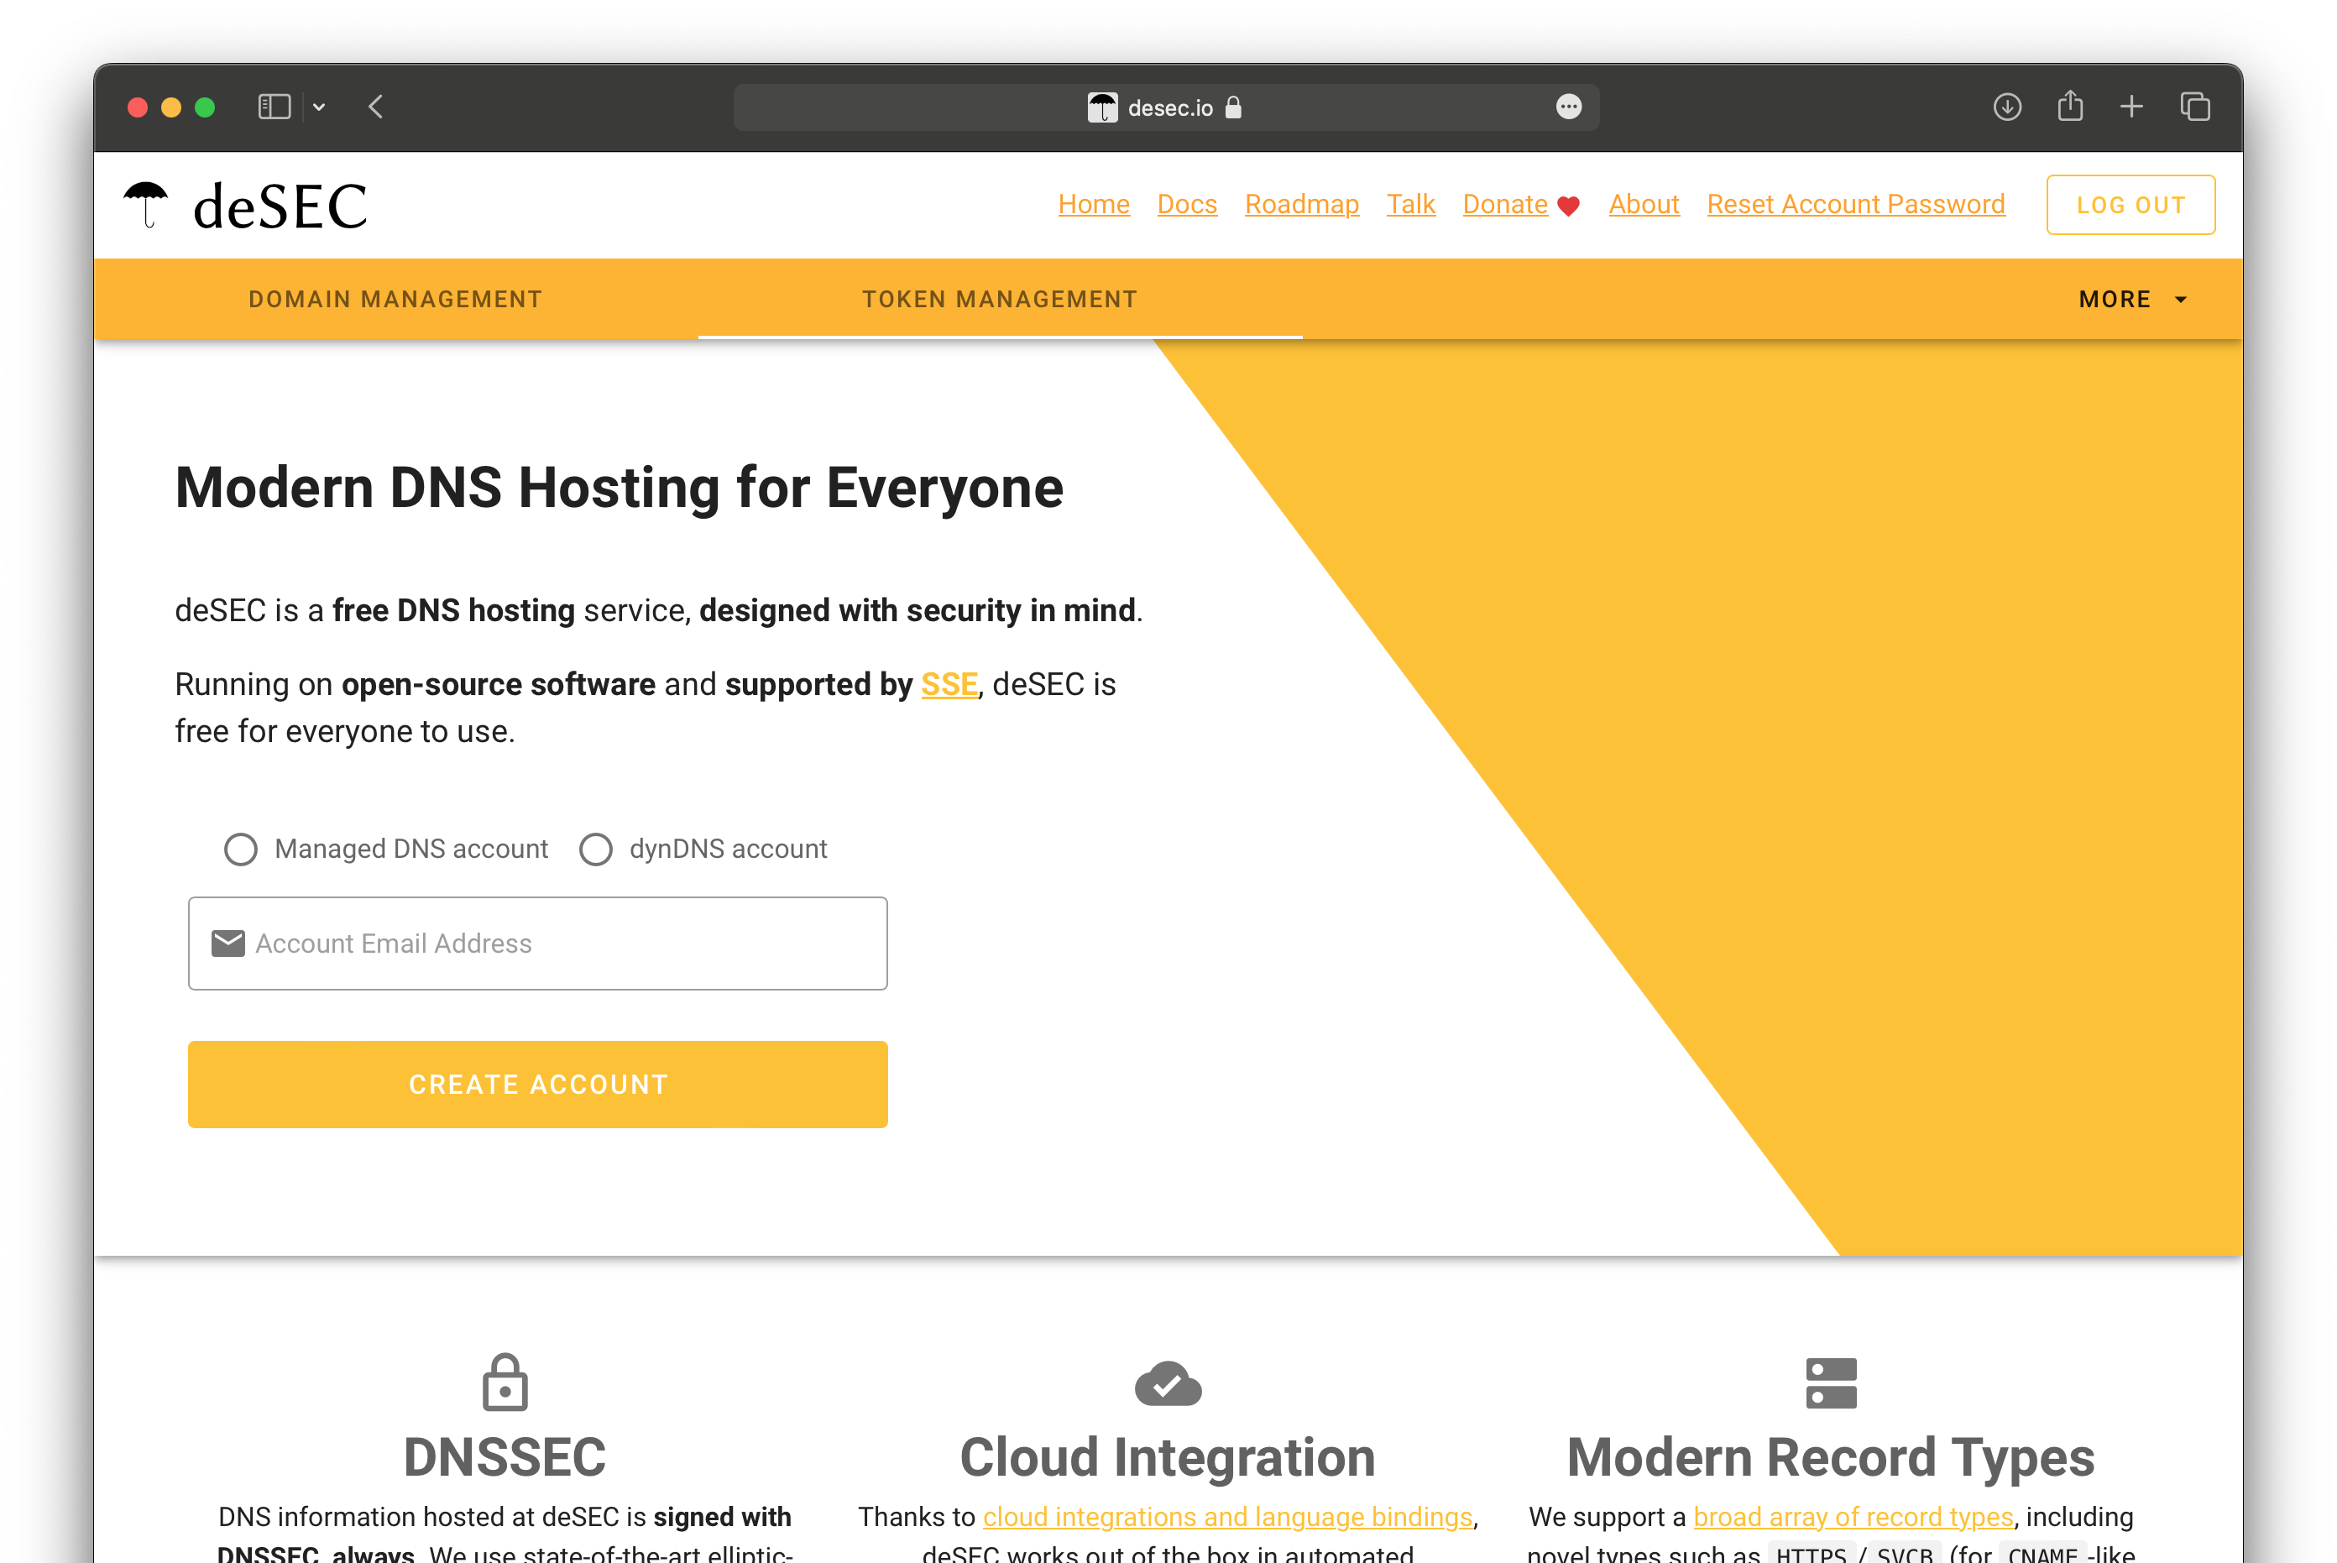Click the DNSSEC padlock icon
This screenshot has width=2337, height=1563.
point(505,1382)
